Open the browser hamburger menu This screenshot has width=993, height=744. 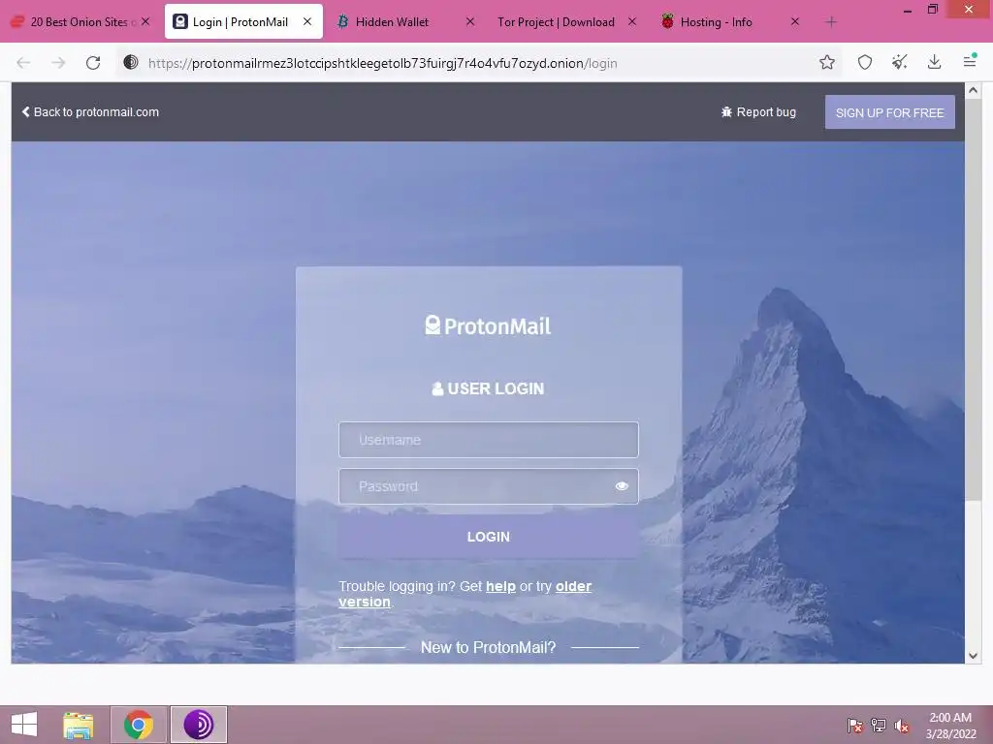[970, 61]
